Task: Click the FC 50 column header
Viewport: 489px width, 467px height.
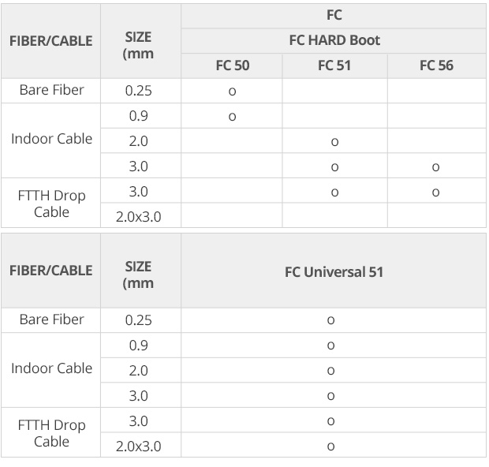Action: coord(233,65)
